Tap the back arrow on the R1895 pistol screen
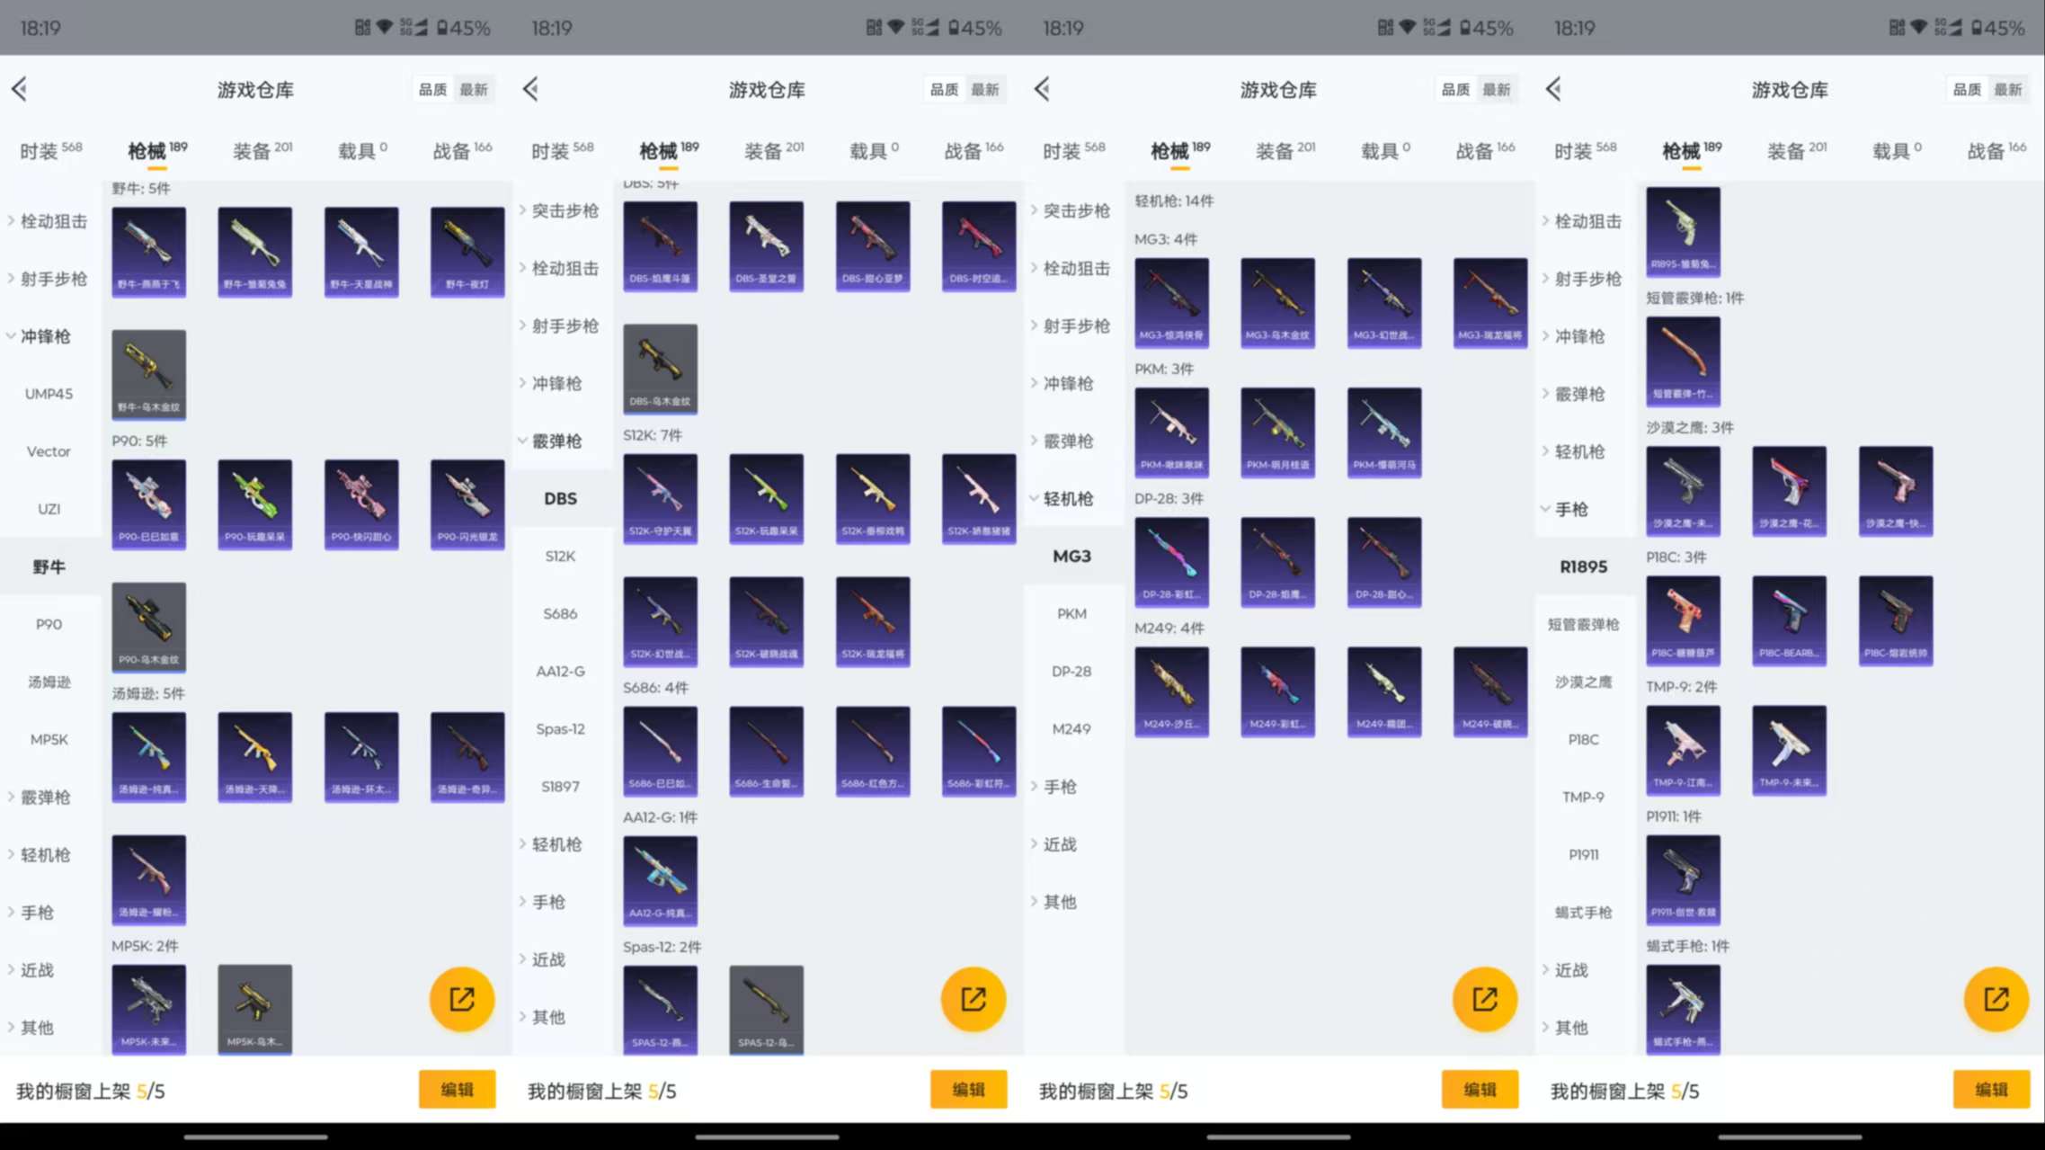This screenshot has height=1150, width=2045. 1552,89
